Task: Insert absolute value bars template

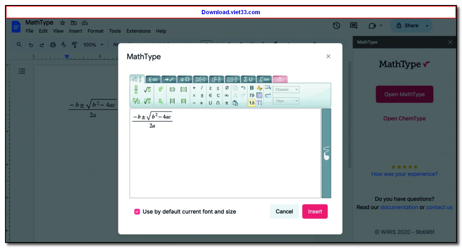Action: pos(172,101)
